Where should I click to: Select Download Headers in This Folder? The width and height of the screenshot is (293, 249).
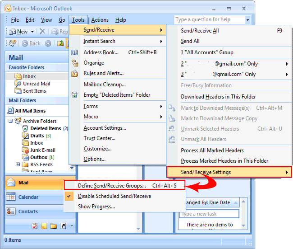coord(229,97)
